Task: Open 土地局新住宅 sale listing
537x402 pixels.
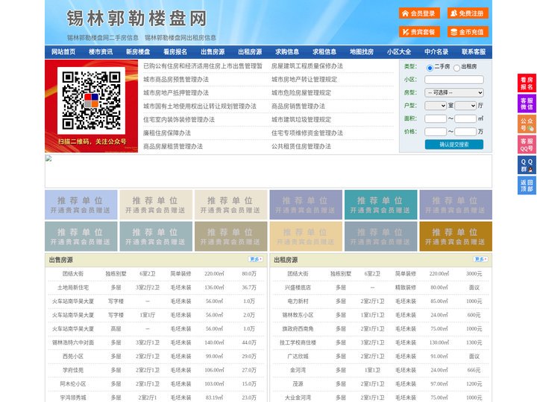Action: click(73, 287)
